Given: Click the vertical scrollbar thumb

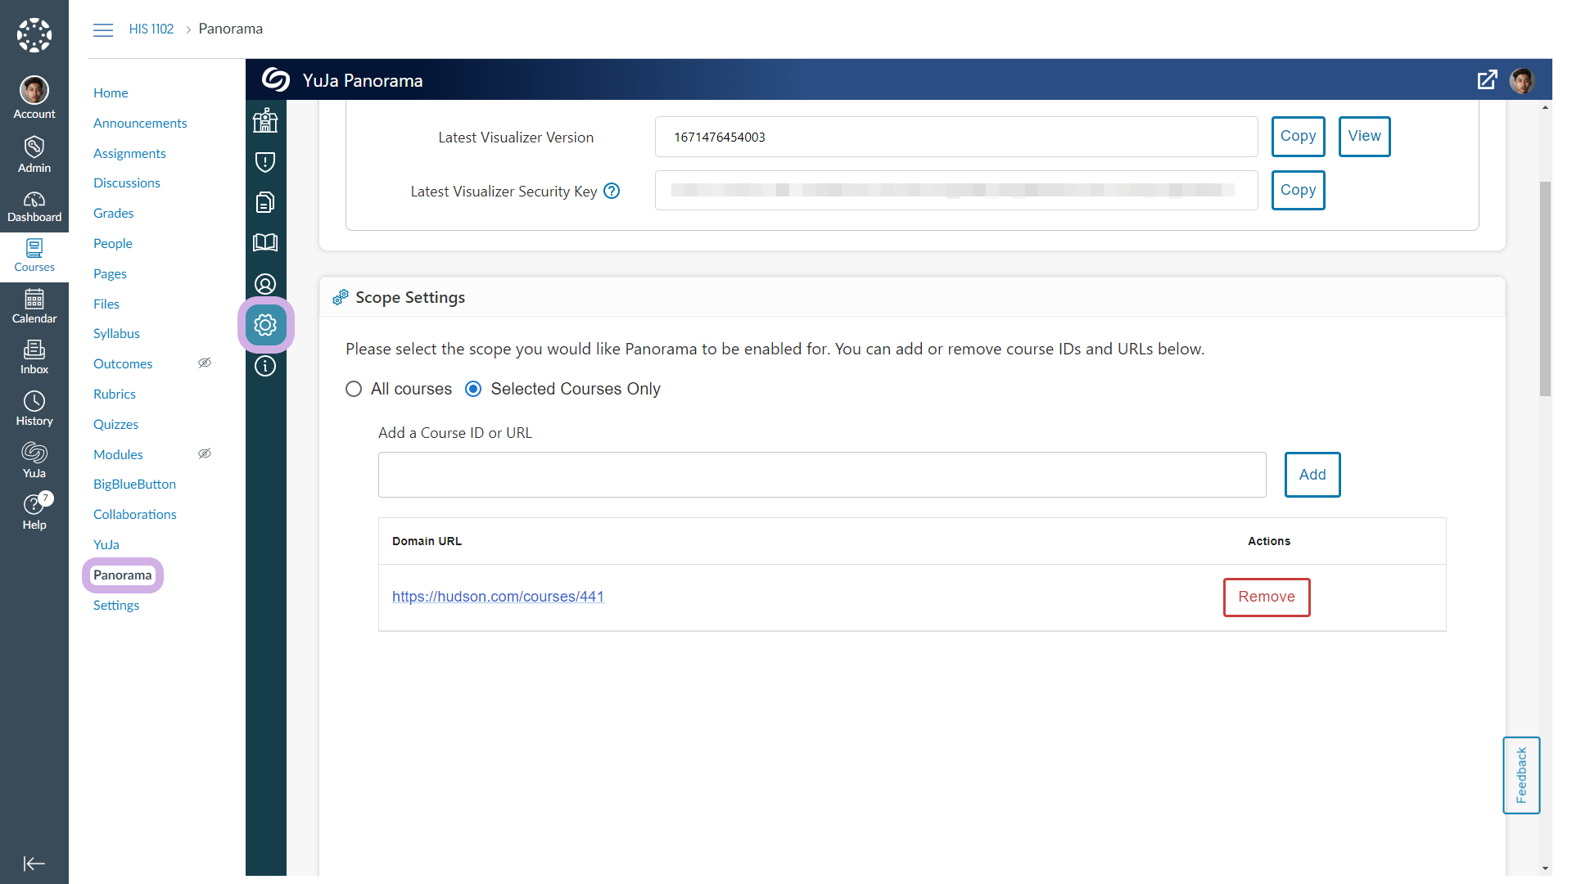Looking at the screenshot, I should tap(1545, 288).
